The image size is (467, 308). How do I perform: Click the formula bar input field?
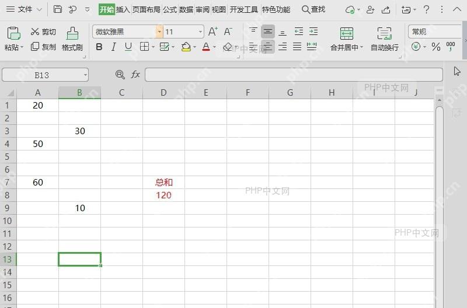point(294,75)
